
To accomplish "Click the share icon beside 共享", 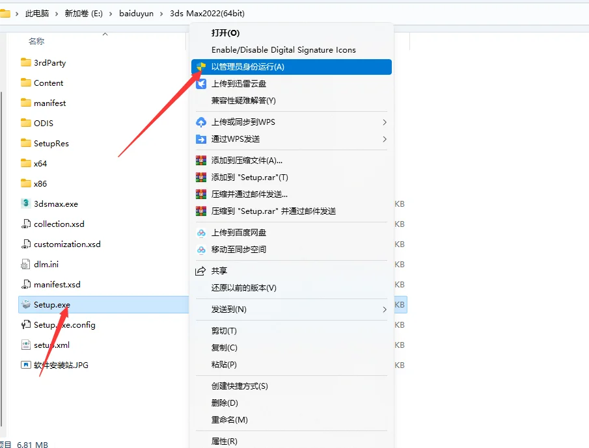I will pos(200,271).
